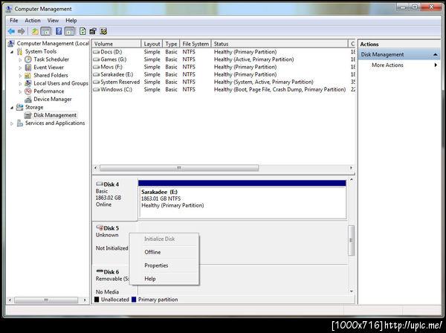
Task: Open the Action menu
Action: coord(33,21)
